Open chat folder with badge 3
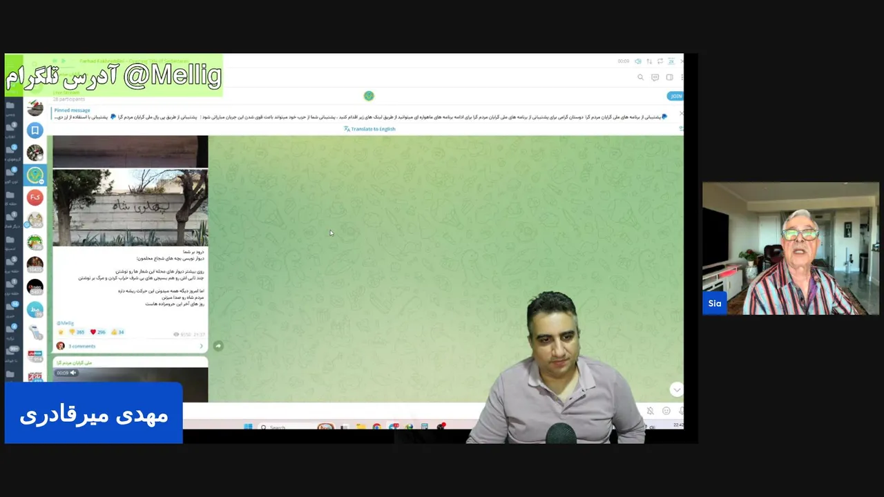 (x=11, y=130)
